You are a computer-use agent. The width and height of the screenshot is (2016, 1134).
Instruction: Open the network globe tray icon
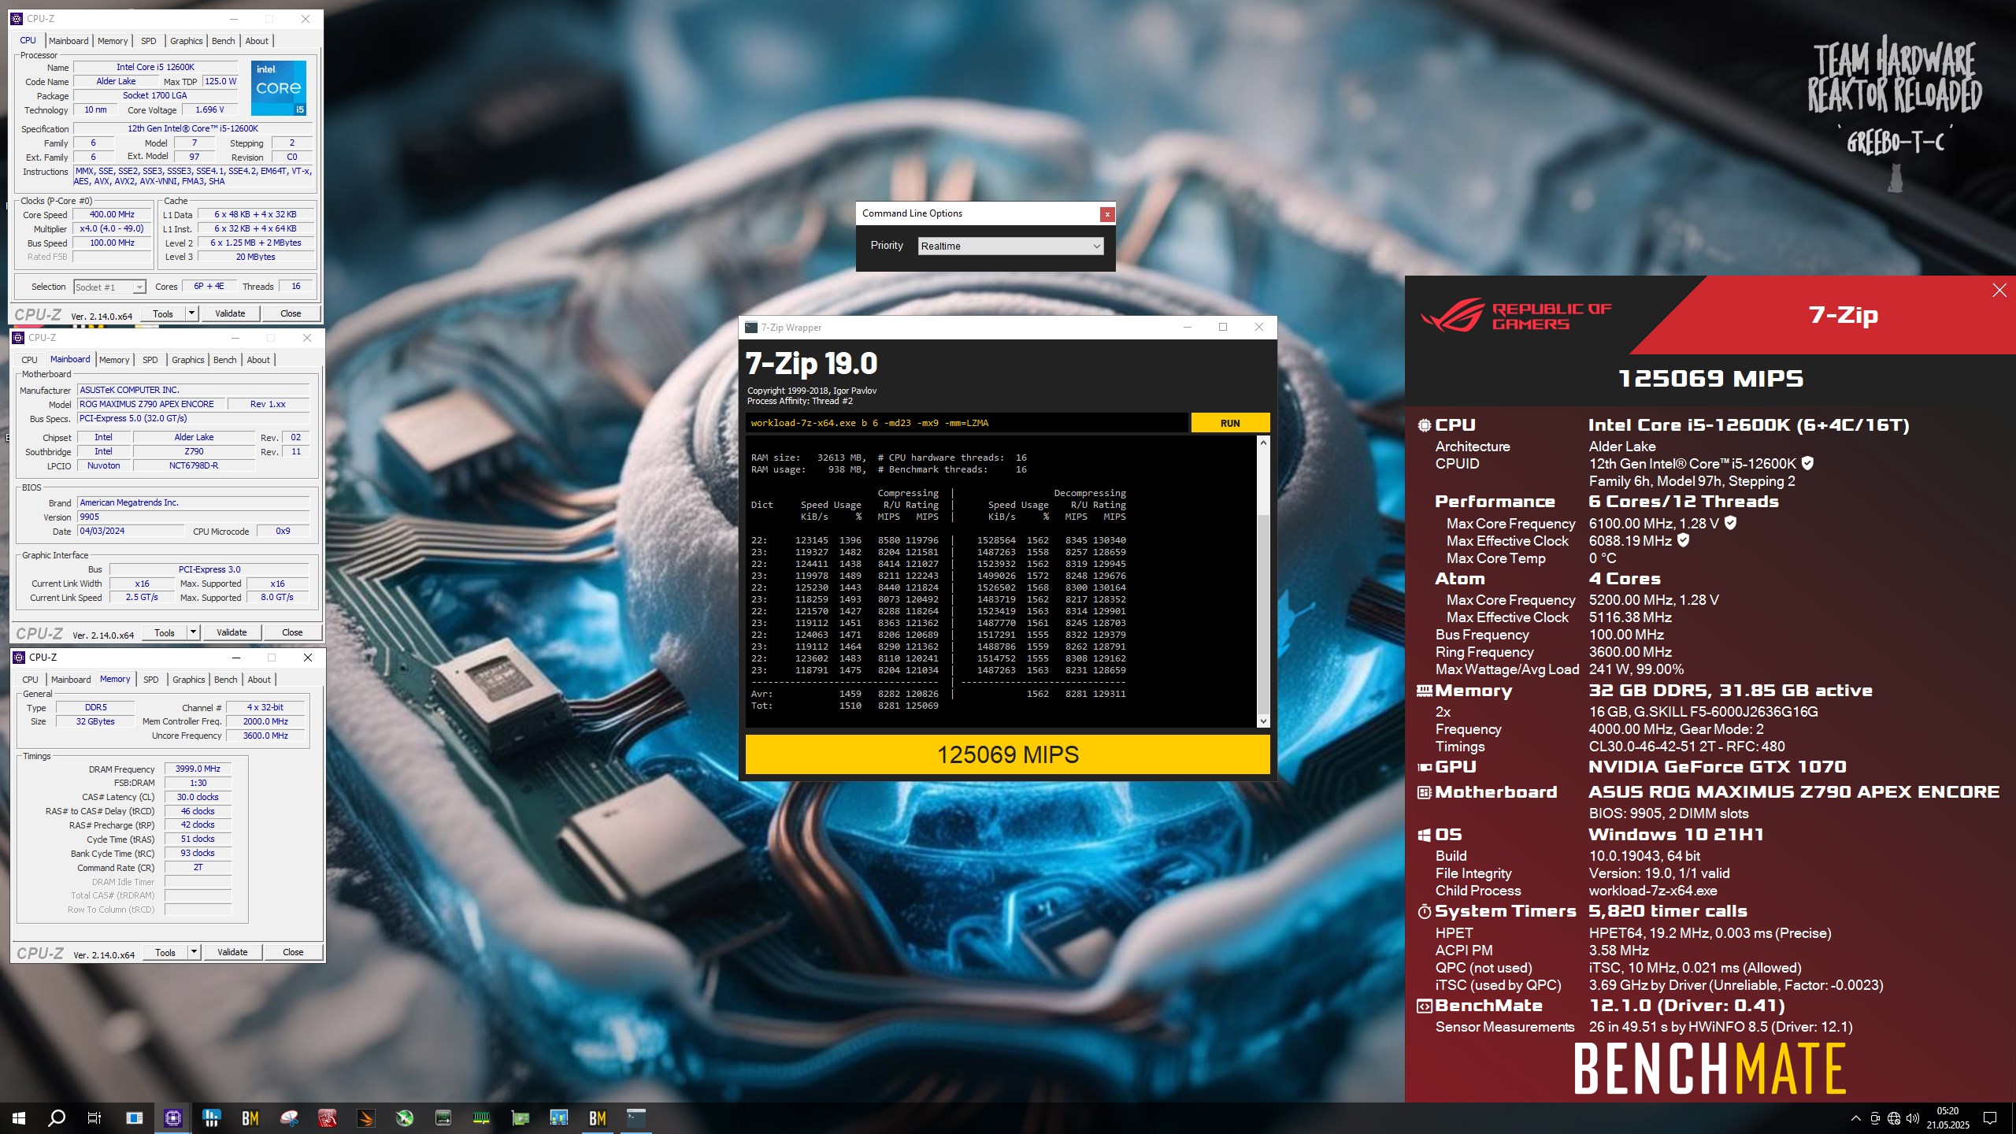tap(1894, 1118)
